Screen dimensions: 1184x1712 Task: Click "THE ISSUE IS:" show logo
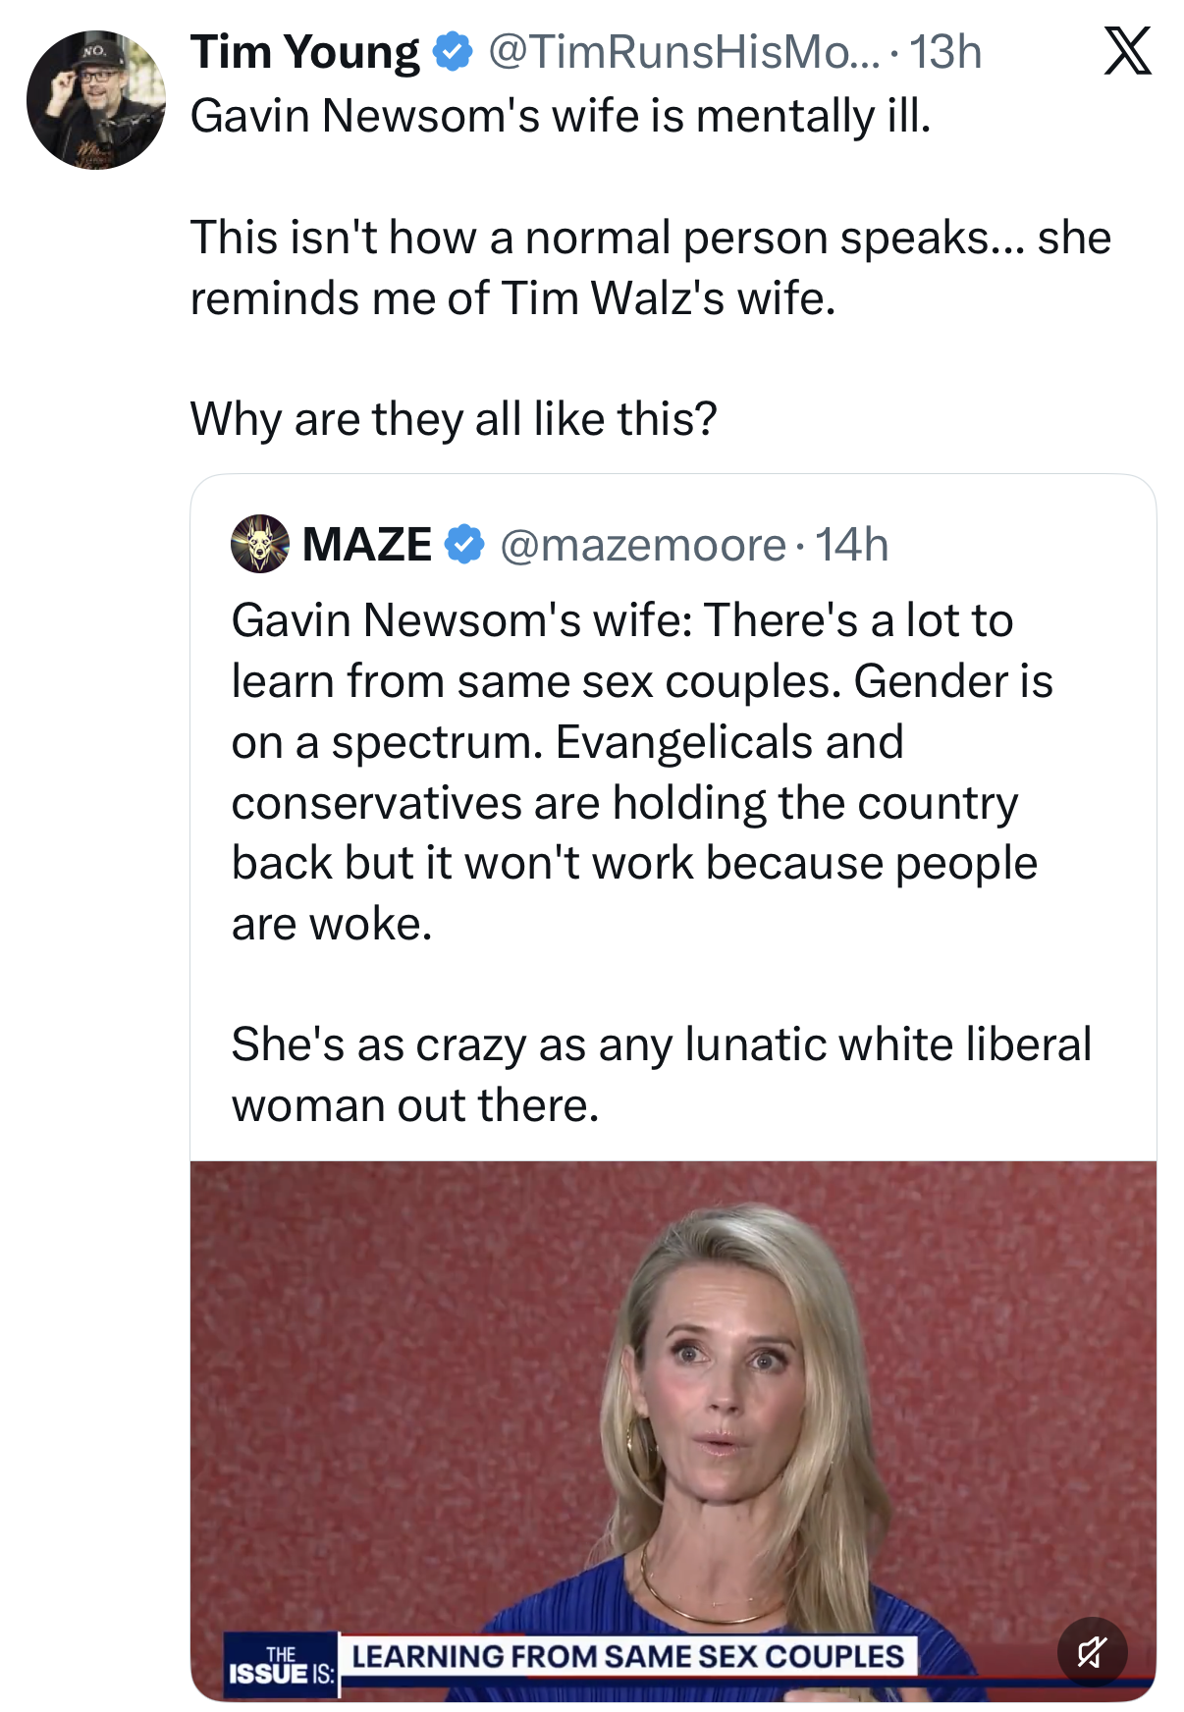click(281, 1665)
